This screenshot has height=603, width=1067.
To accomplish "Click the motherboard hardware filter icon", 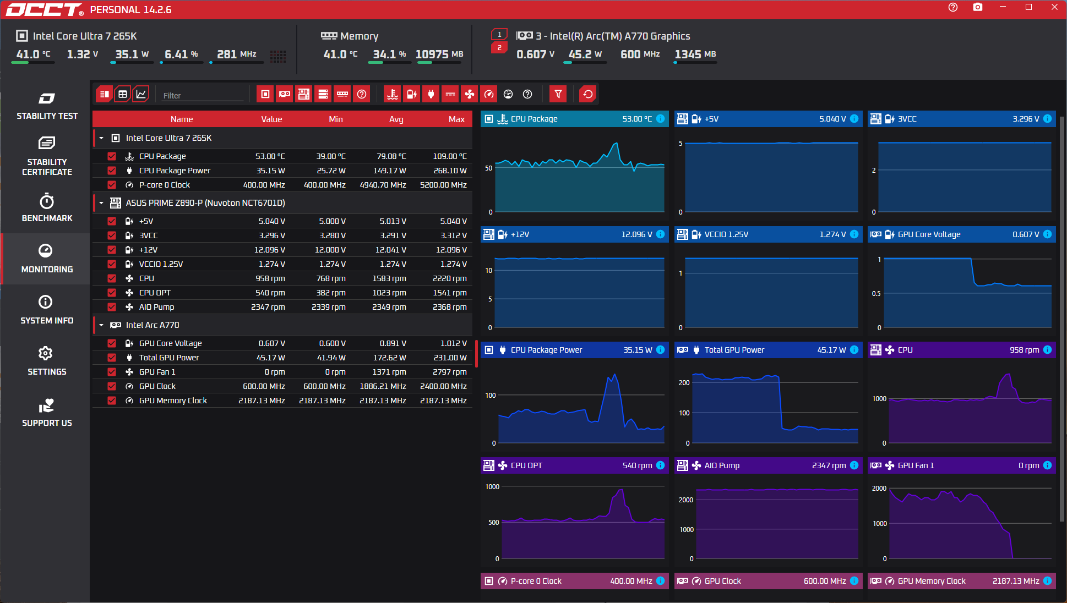I will 304,94.
